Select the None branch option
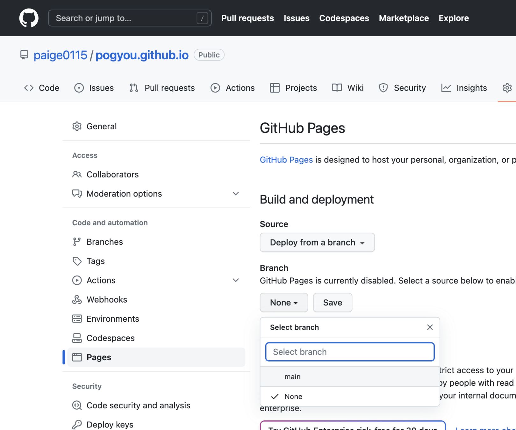Viewport: 516px width, 430px height. click(350, 396)
